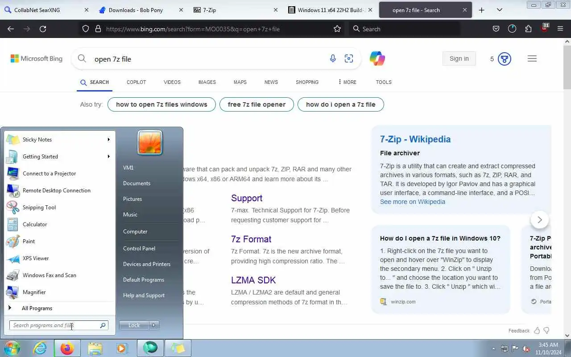
Task: Click user account picture in Start menu
Action: click(149, 143)
